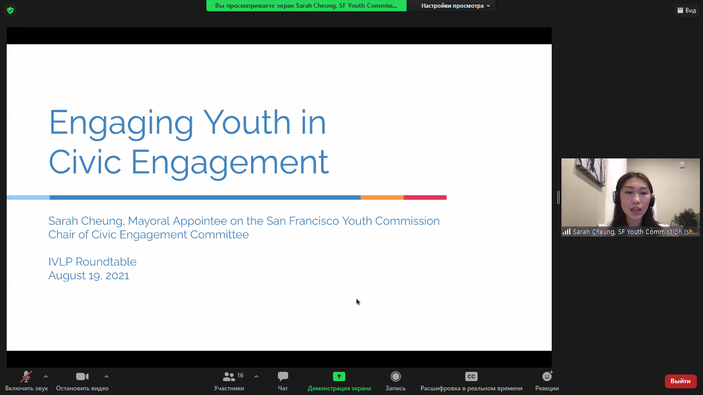Select Sarah Cheung's video thumbnail

[x=630, y=197]
